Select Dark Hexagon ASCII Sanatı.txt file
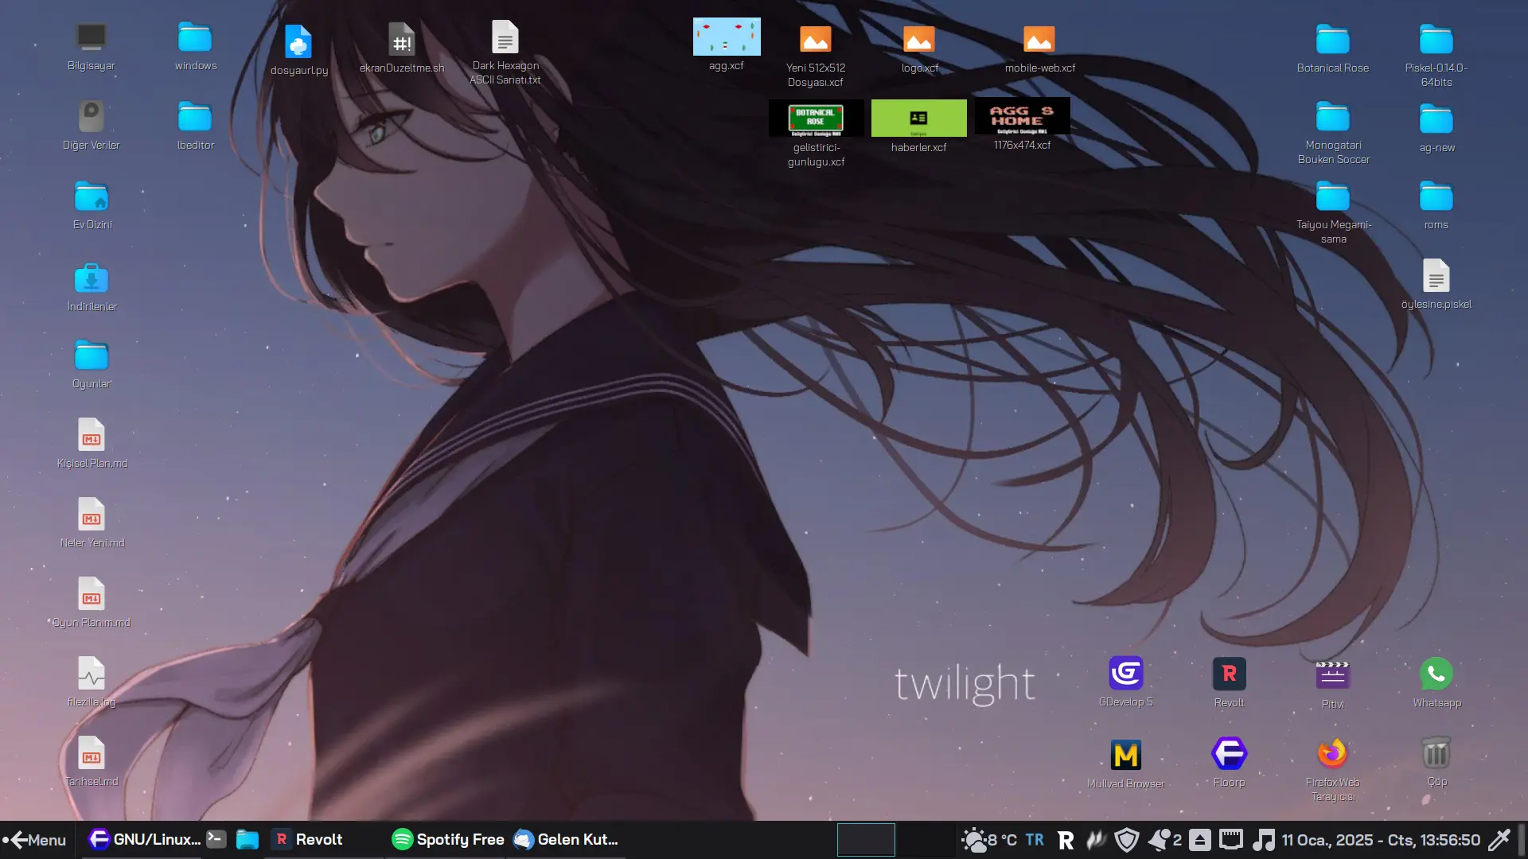The height and width of the screenshot is (859, 1528). pyautogui.click(x=505, y=52)
